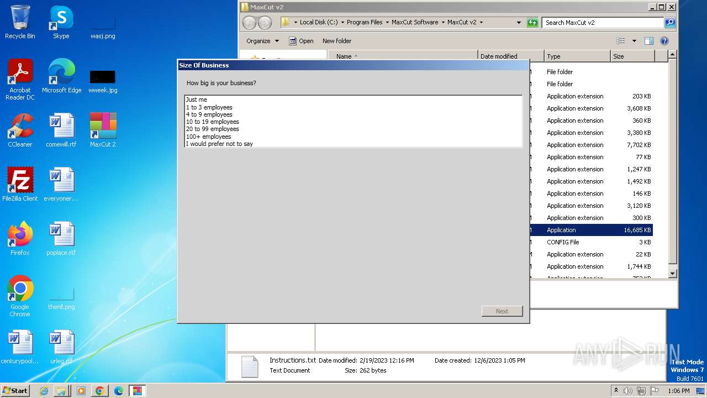Go forward in MaxCut v2 explorer window
Viewport: 707px width, 398px height.
pos(265,23)
